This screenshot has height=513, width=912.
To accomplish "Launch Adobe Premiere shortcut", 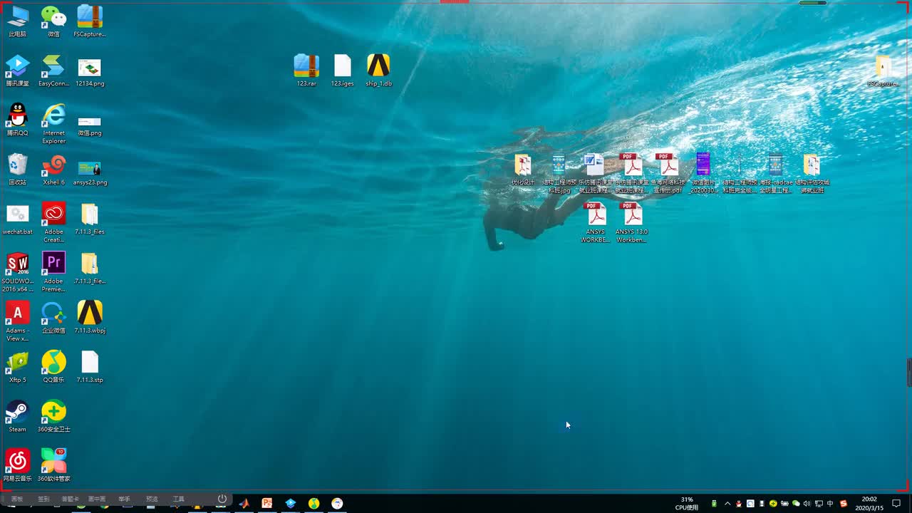I will [53, 271].
